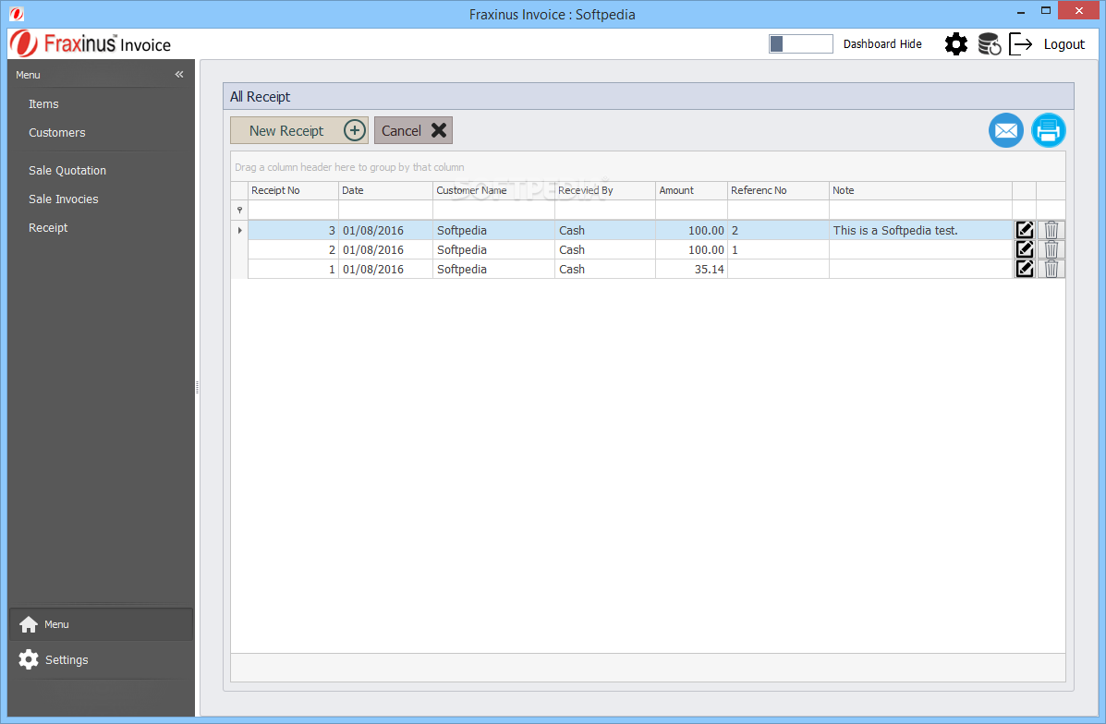The width and height of the screenshot is (1106, 724).
Task: Click the database backup icon
Action: point(990,44)
